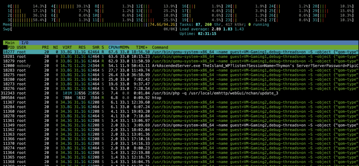Click the NI column header
This screenshot has width=359, height=166.
[x=55, y=47]
